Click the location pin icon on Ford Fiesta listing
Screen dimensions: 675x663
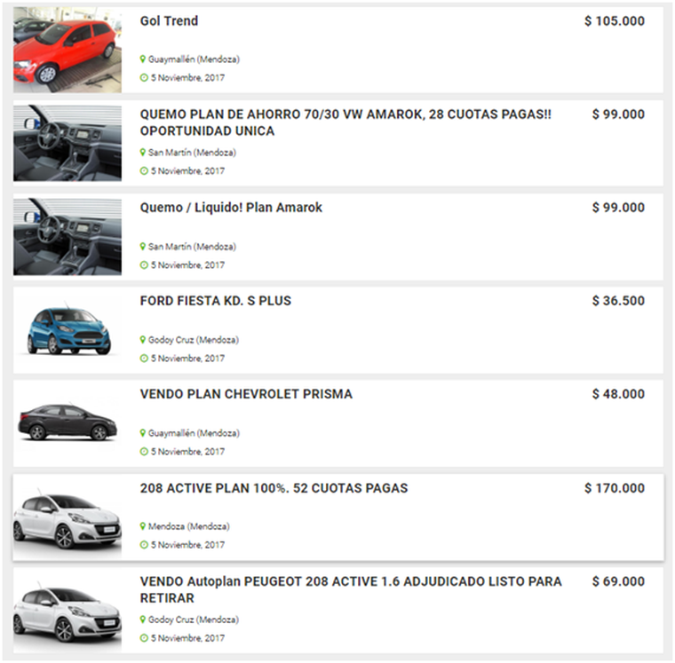[x=143, y=340]
